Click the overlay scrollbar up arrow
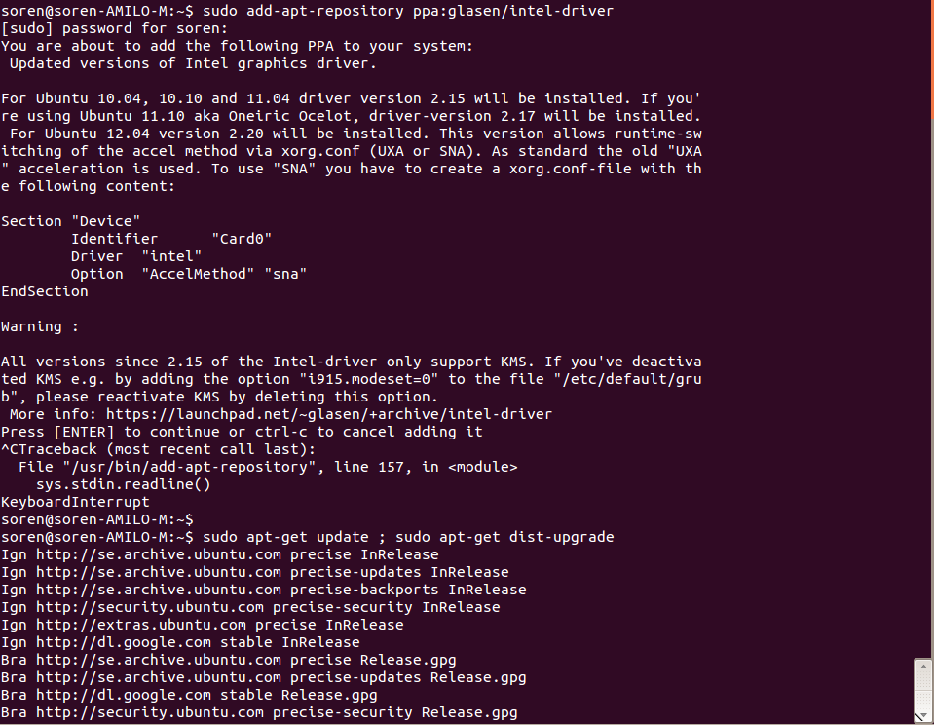934x725 pixels. pyautogui.click(x=922, y=667)
